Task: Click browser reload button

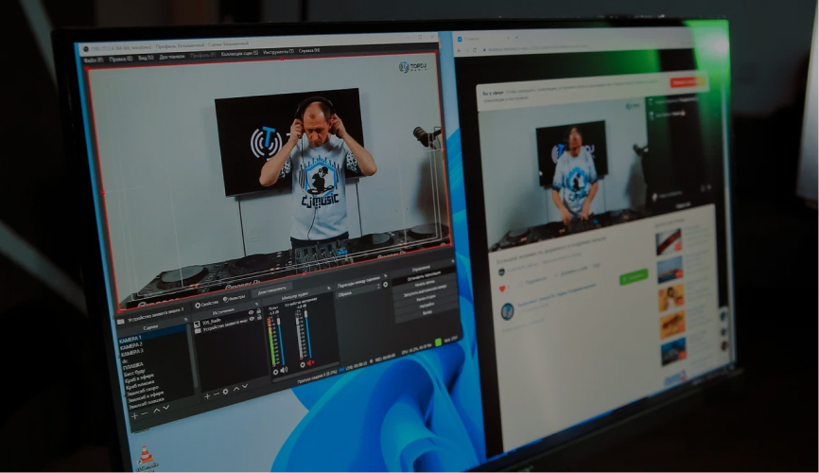Action: pos(474,50)
